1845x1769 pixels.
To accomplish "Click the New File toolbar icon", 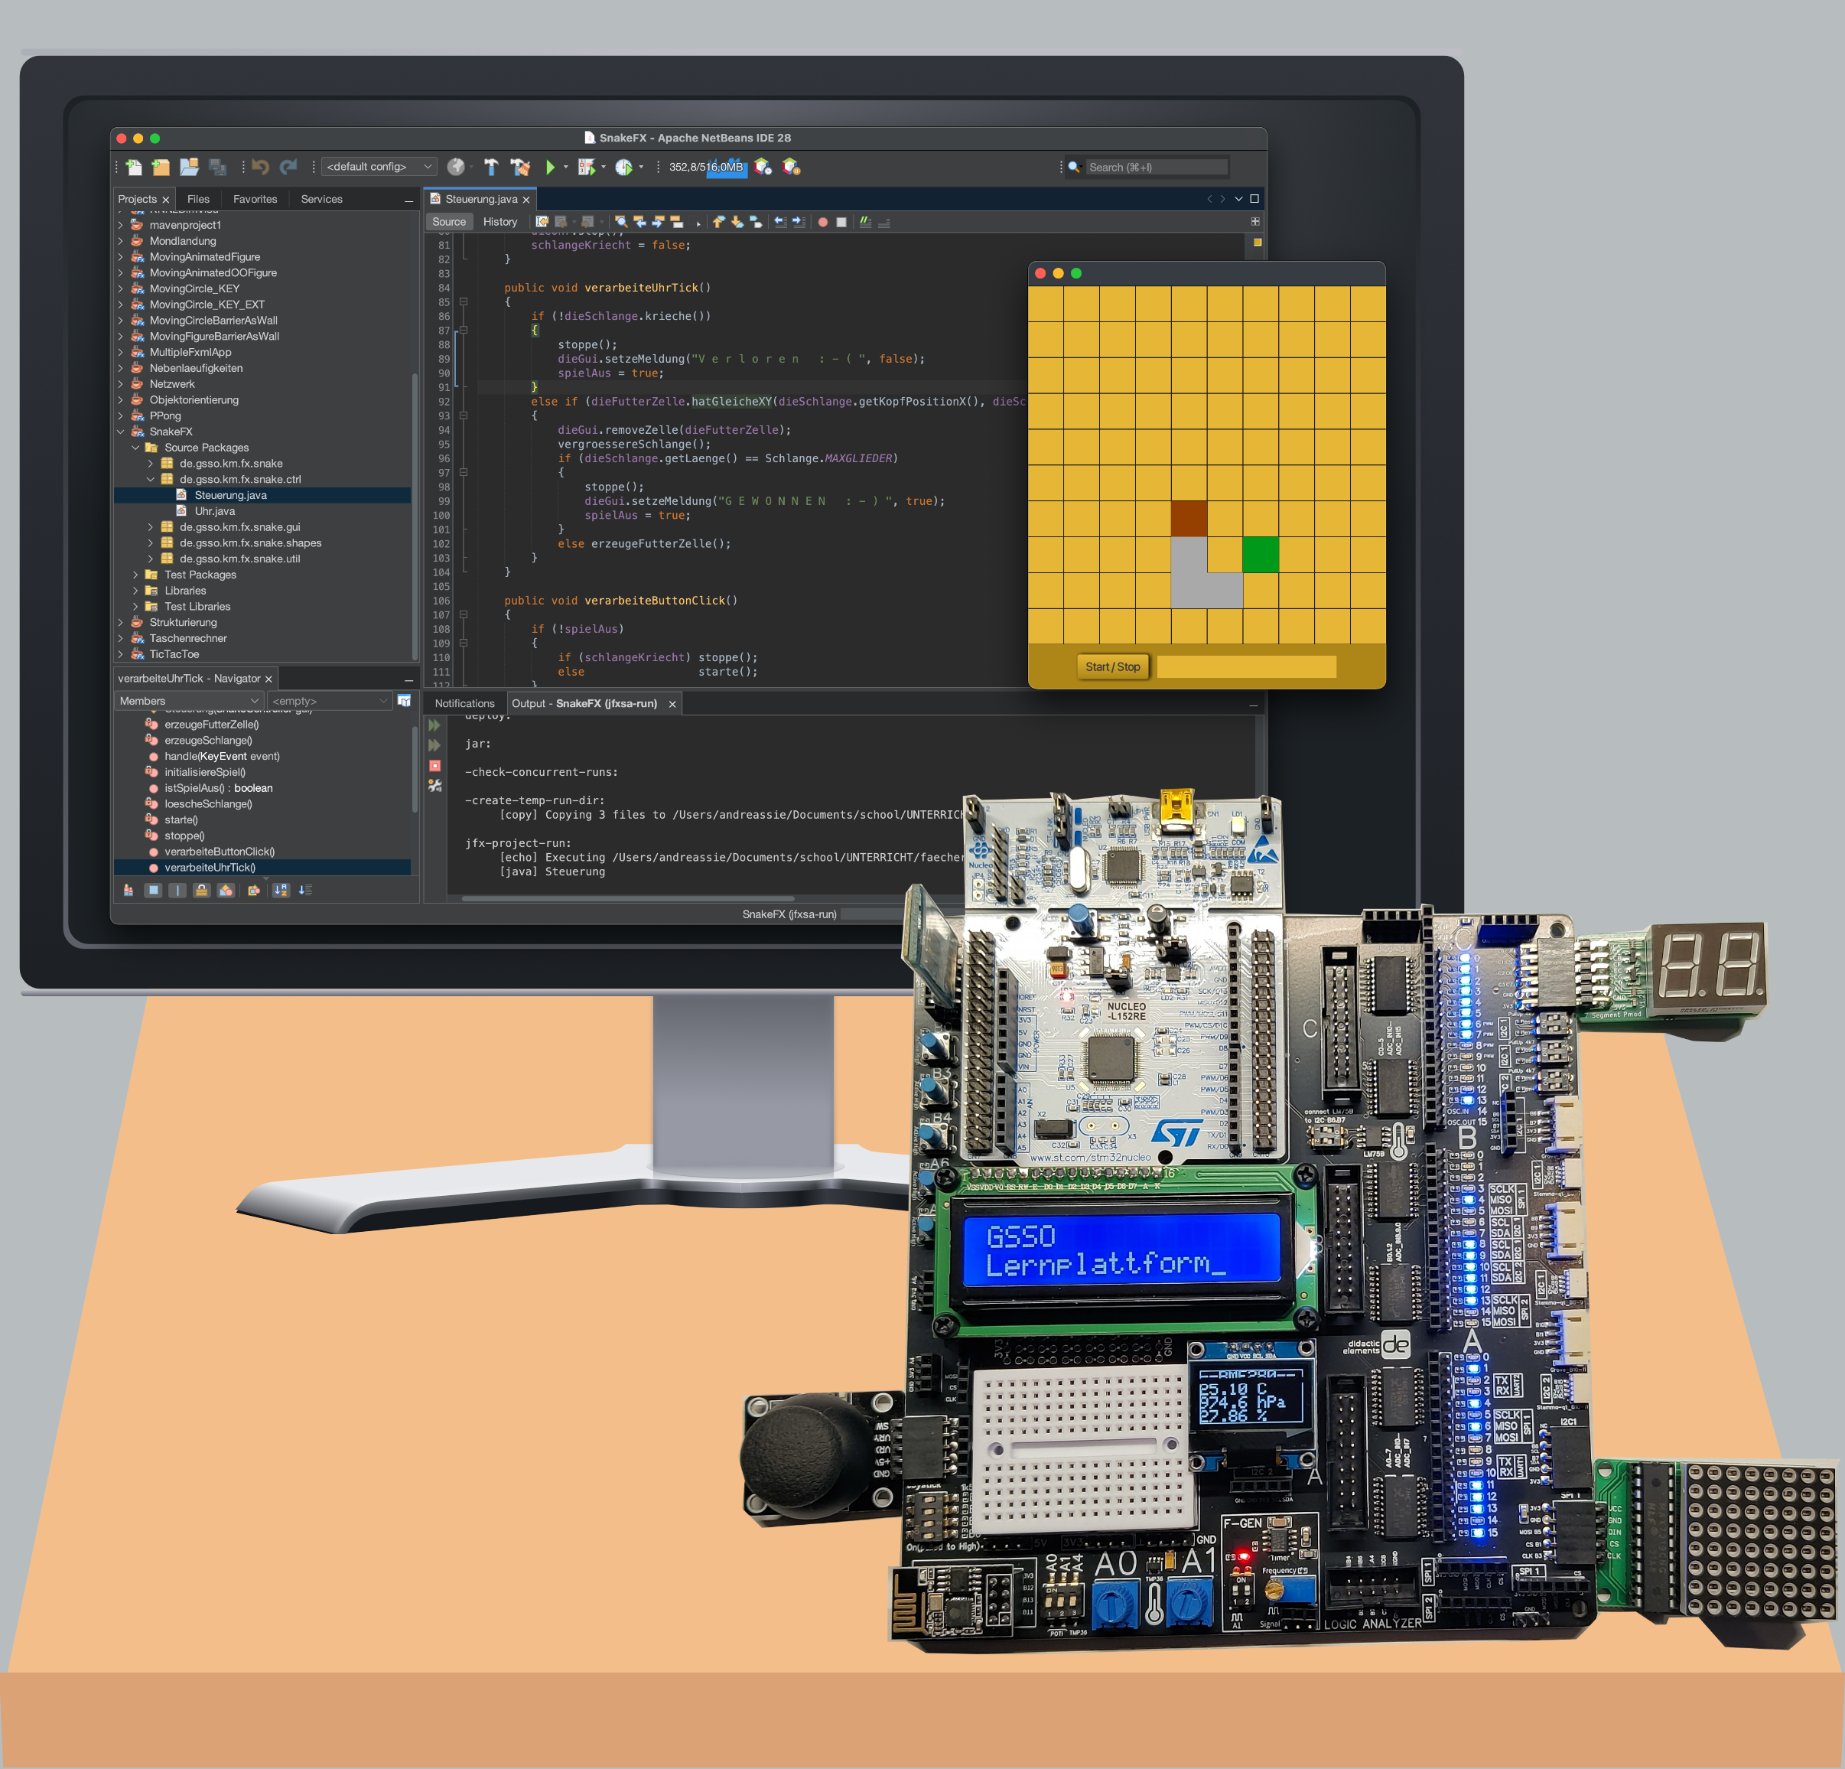I will click(x=134, y=168).
